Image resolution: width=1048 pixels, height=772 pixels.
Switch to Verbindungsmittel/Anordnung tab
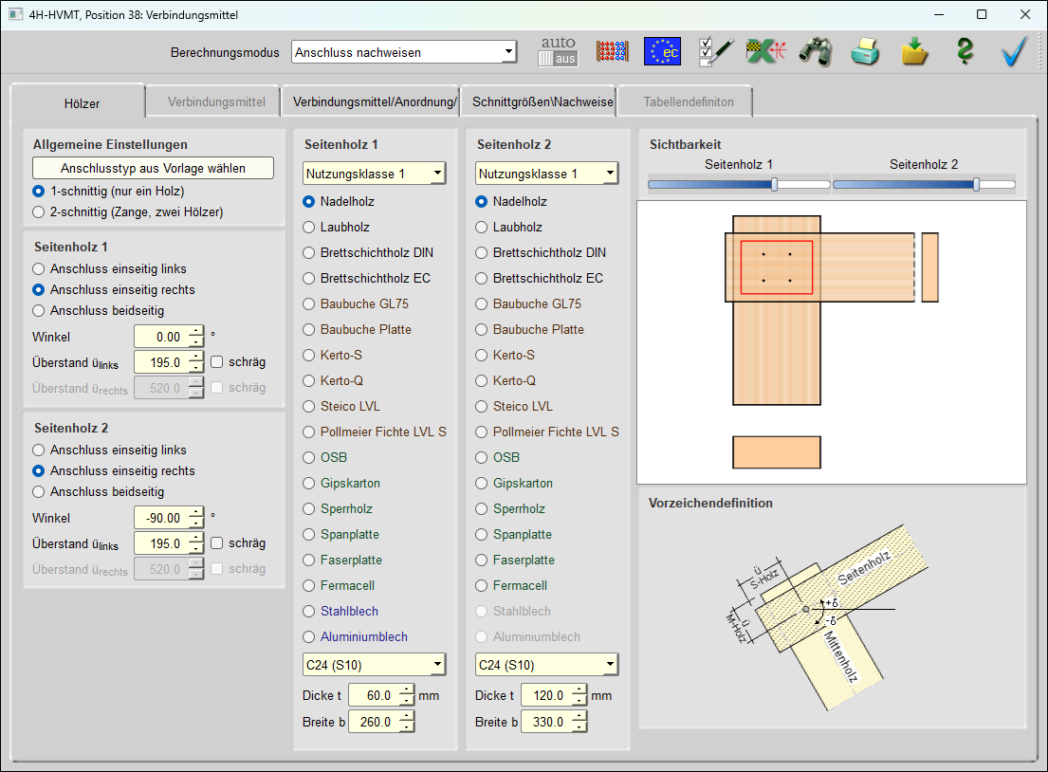click(374, 101)
